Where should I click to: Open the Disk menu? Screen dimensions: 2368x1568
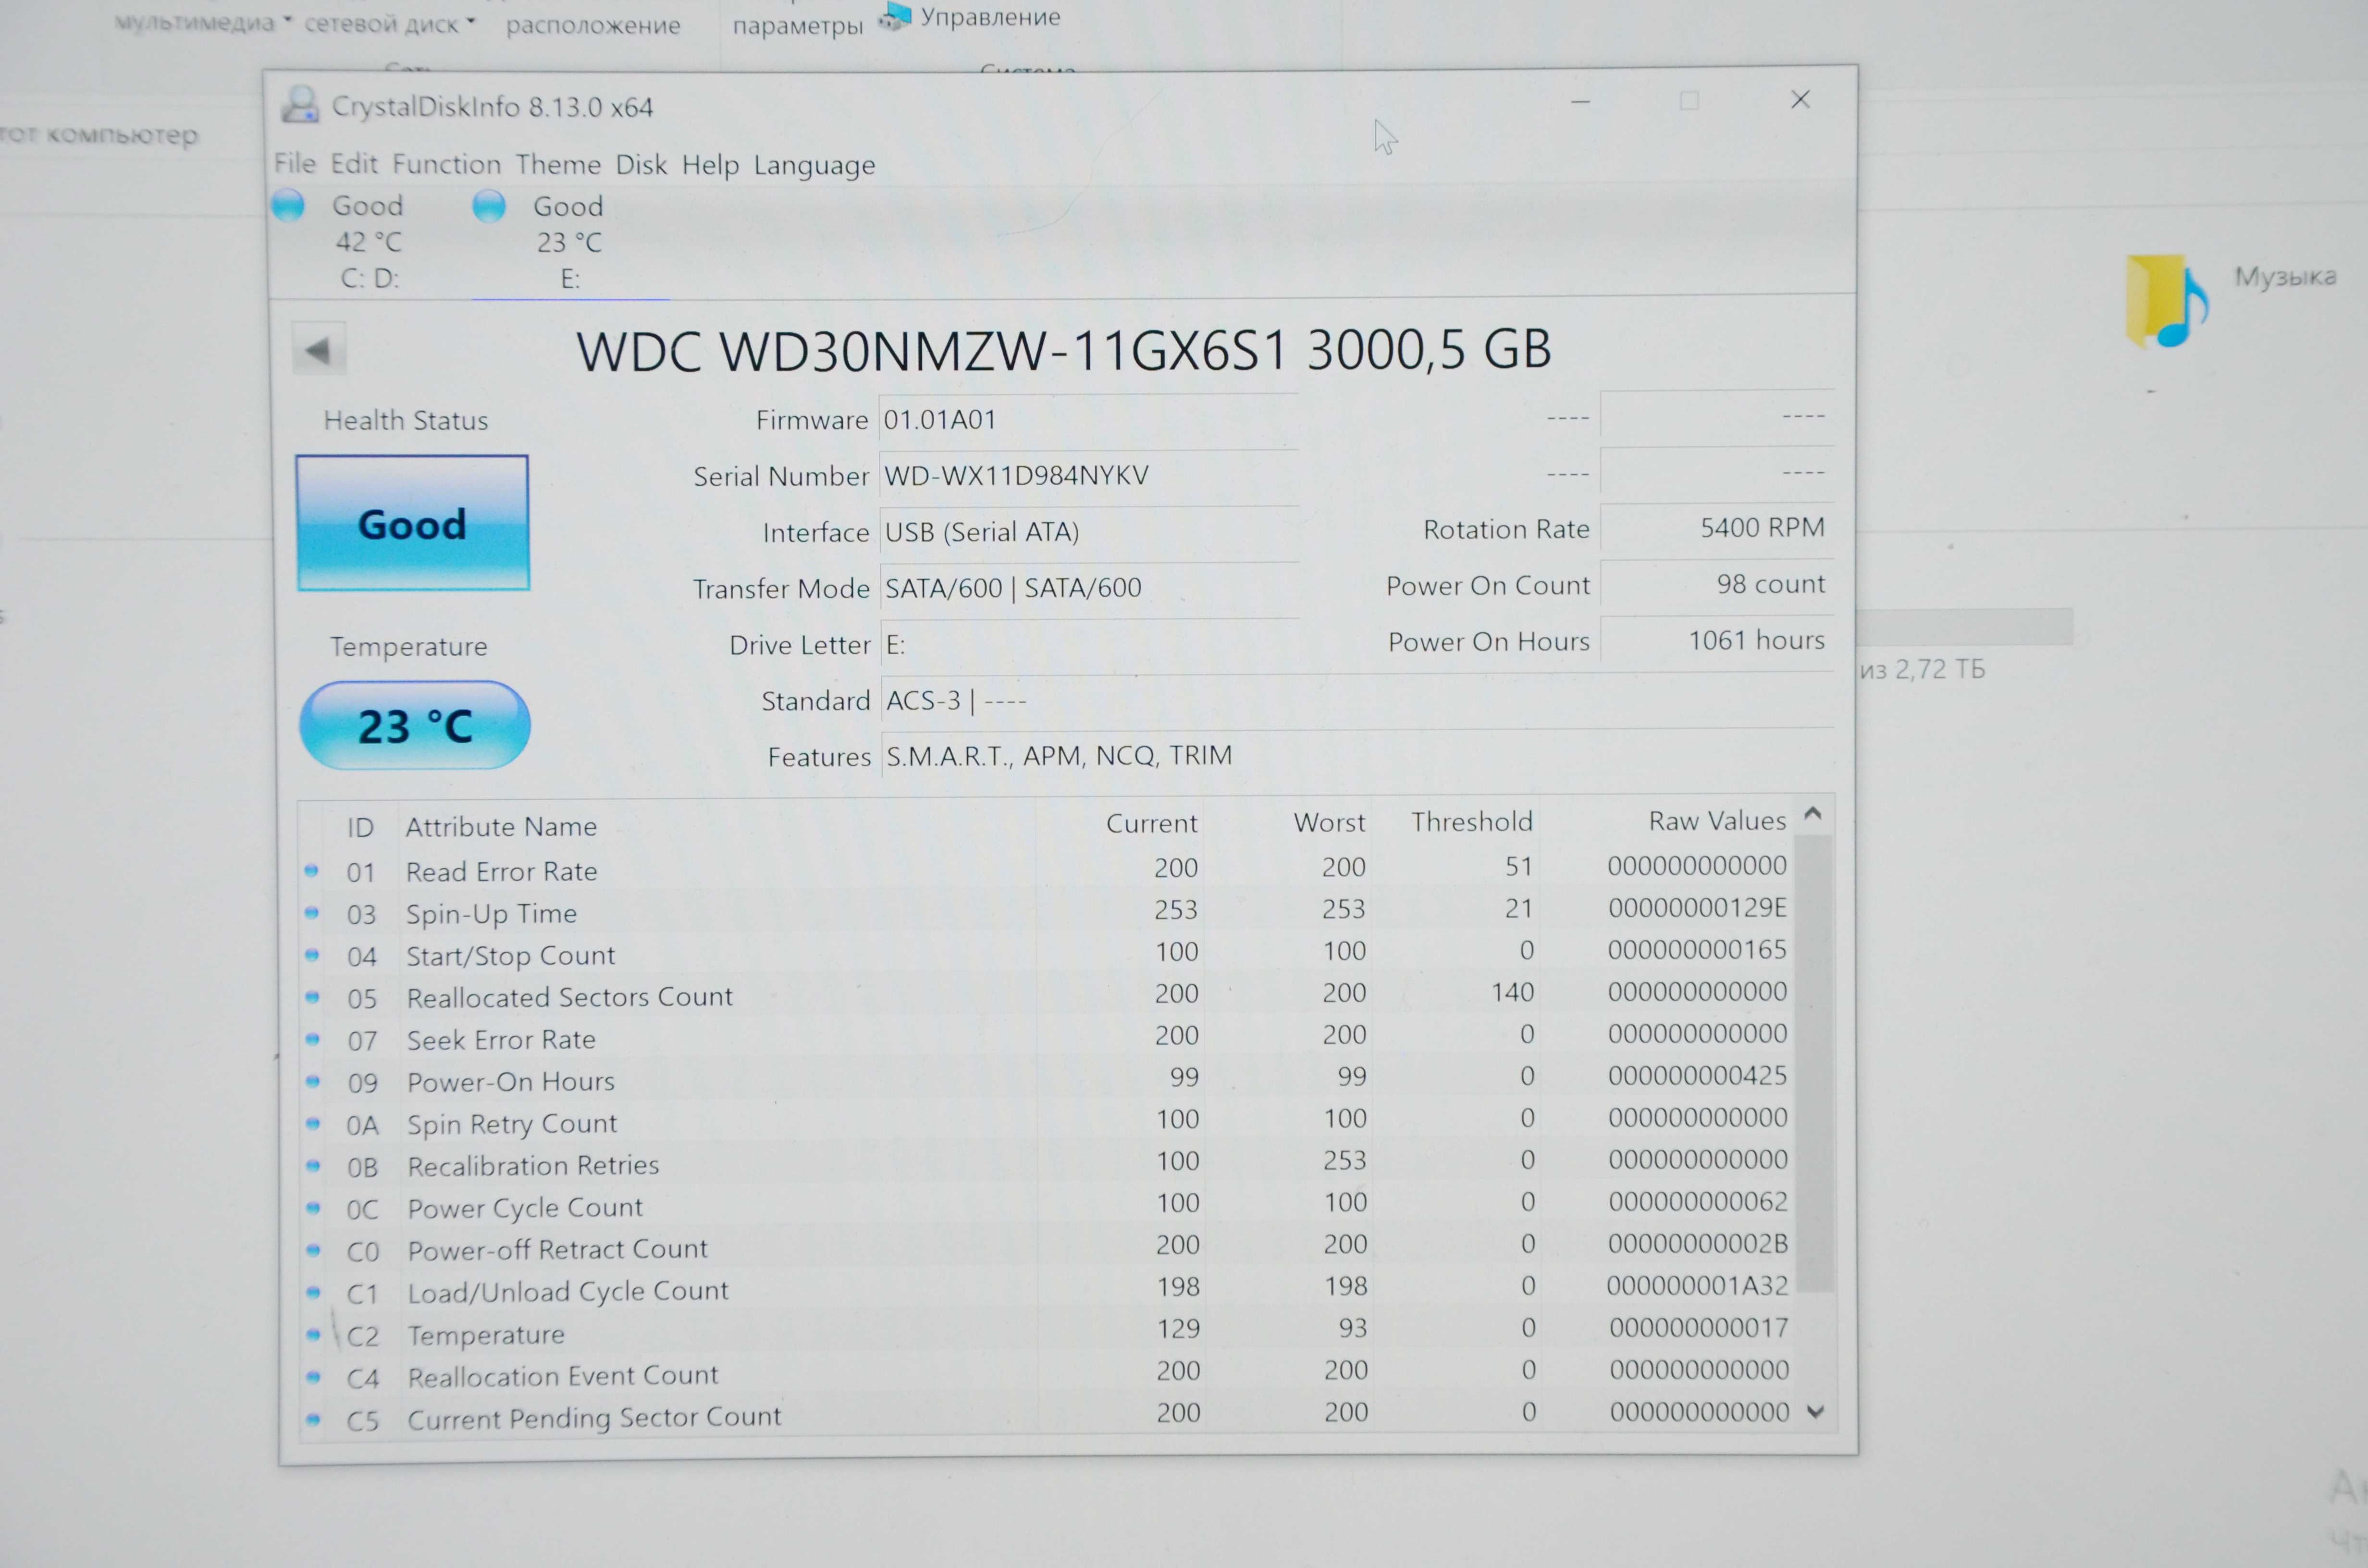[x=641, y=164]
